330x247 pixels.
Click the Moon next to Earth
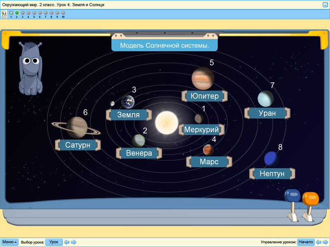112,103
